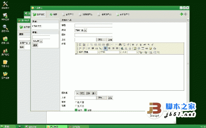Image resolution: width=206 pixels, height=128 pixels.
Task: Click 浏览... button in the 上传 row below 图片
Action: coord(102,40)
